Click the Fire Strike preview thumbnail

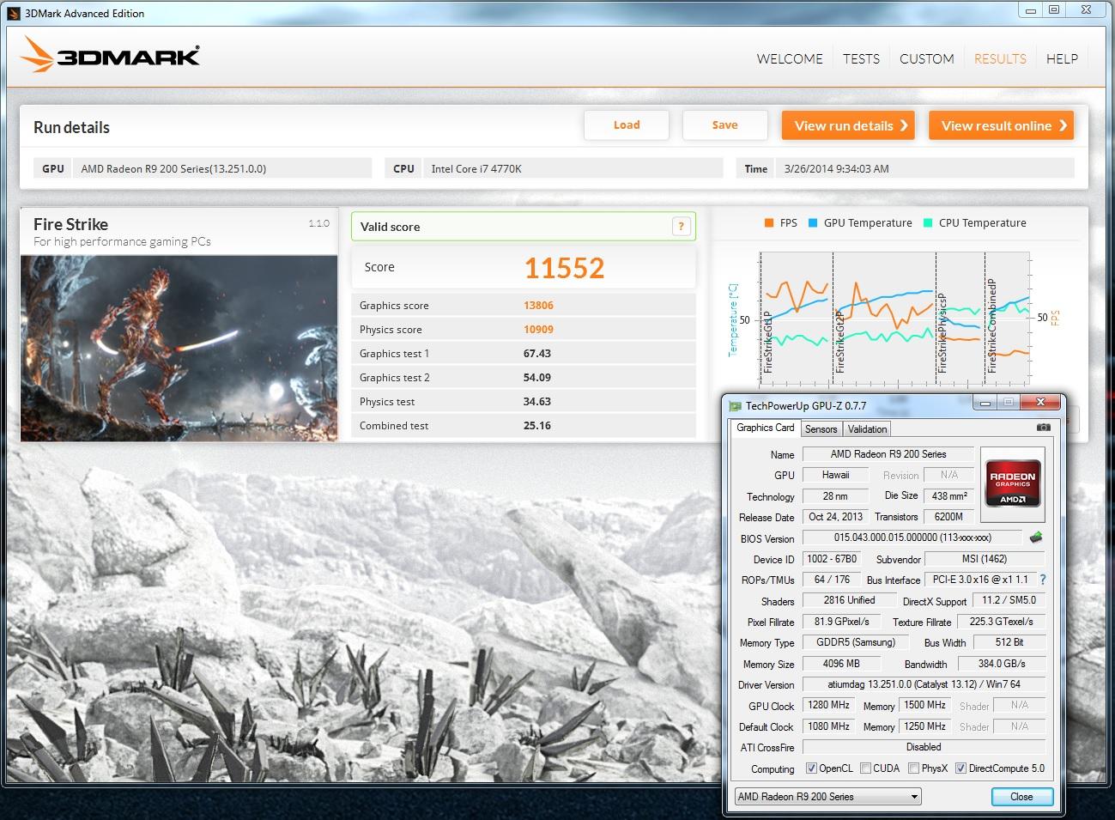(x=179, y=348)
